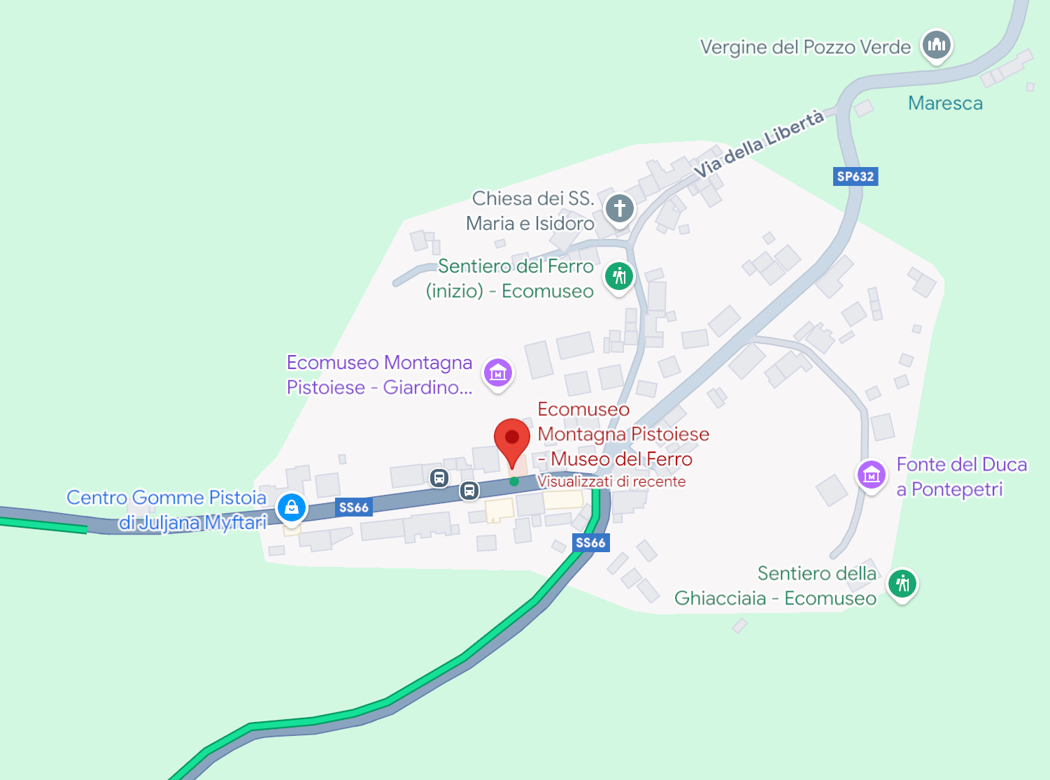1050x780 pixels.
Task: Select the Maresca locality label
Action: (x=945, y=103)
